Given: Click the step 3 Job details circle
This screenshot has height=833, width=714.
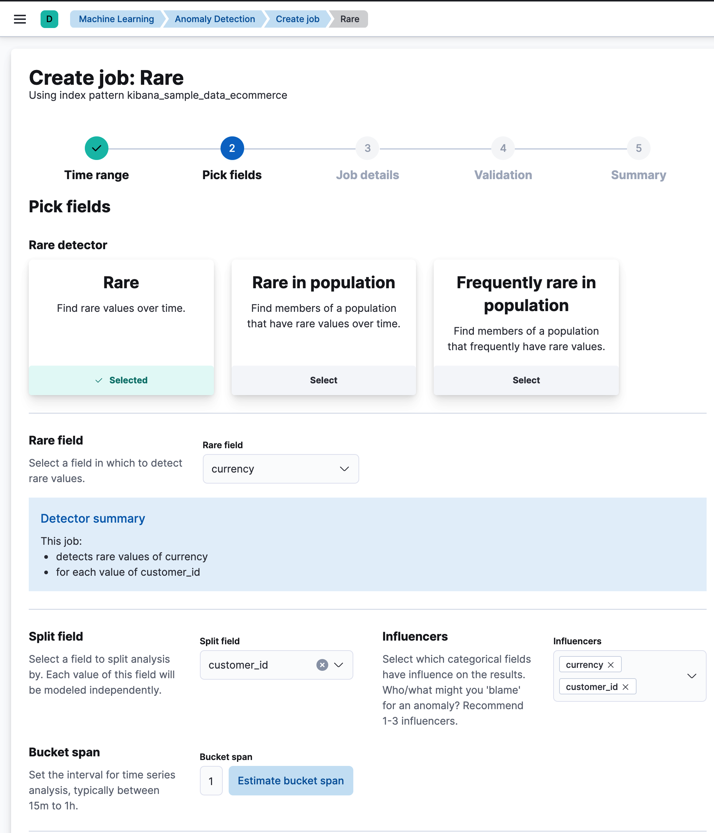Looking at the screenshot, I should (367, 148).
